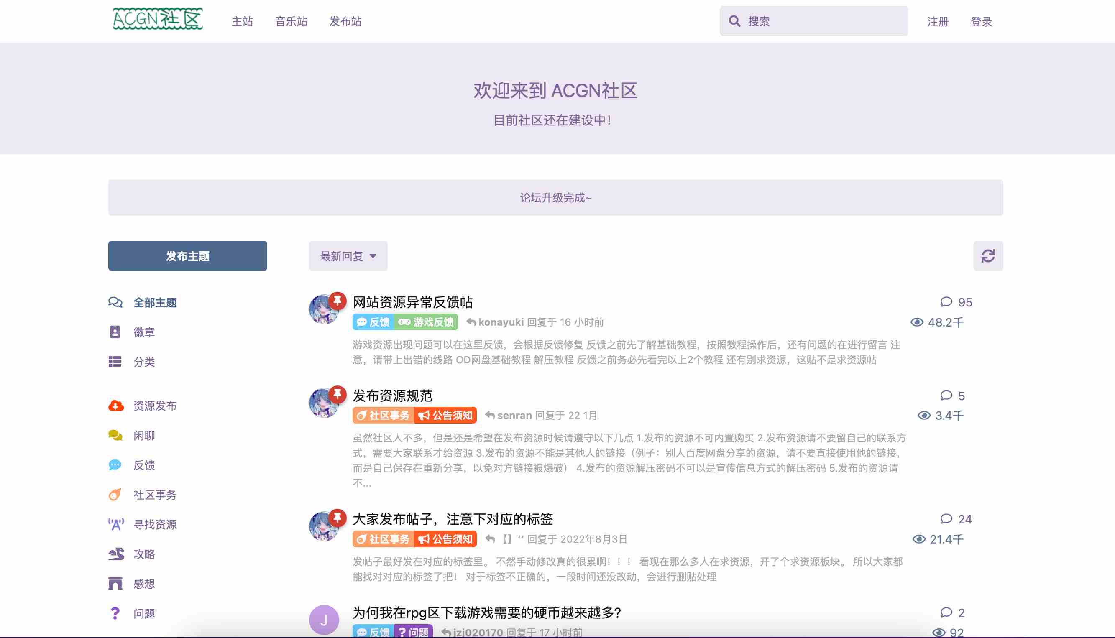Open the 闲聊 tag

[x=144, y=436]
